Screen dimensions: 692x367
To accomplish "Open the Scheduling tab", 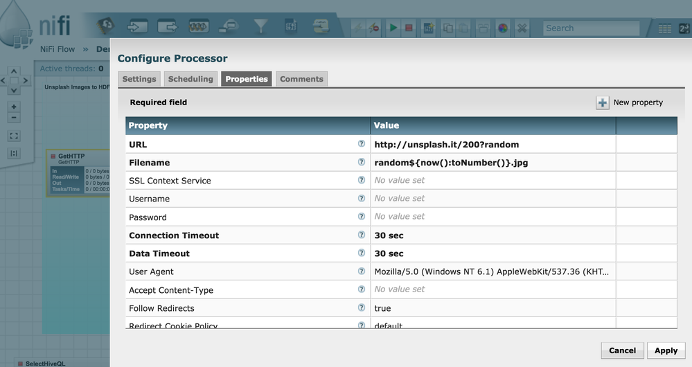I will 190,79.
